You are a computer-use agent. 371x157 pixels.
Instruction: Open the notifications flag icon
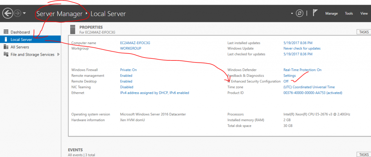click(x=315, y=13)
